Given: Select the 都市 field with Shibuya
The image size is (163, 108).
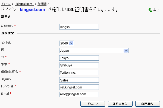Looking at the screenshot, I should tap(79, 65).
